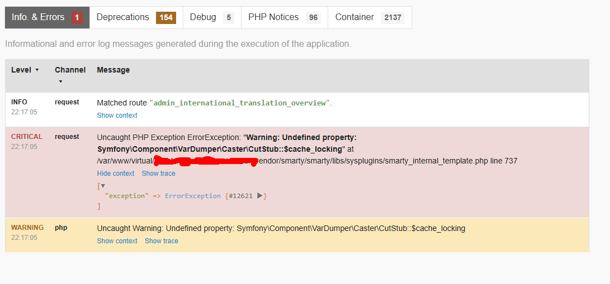Open the Level column filter arrow
610x284 pixels.
pos(37,70)
